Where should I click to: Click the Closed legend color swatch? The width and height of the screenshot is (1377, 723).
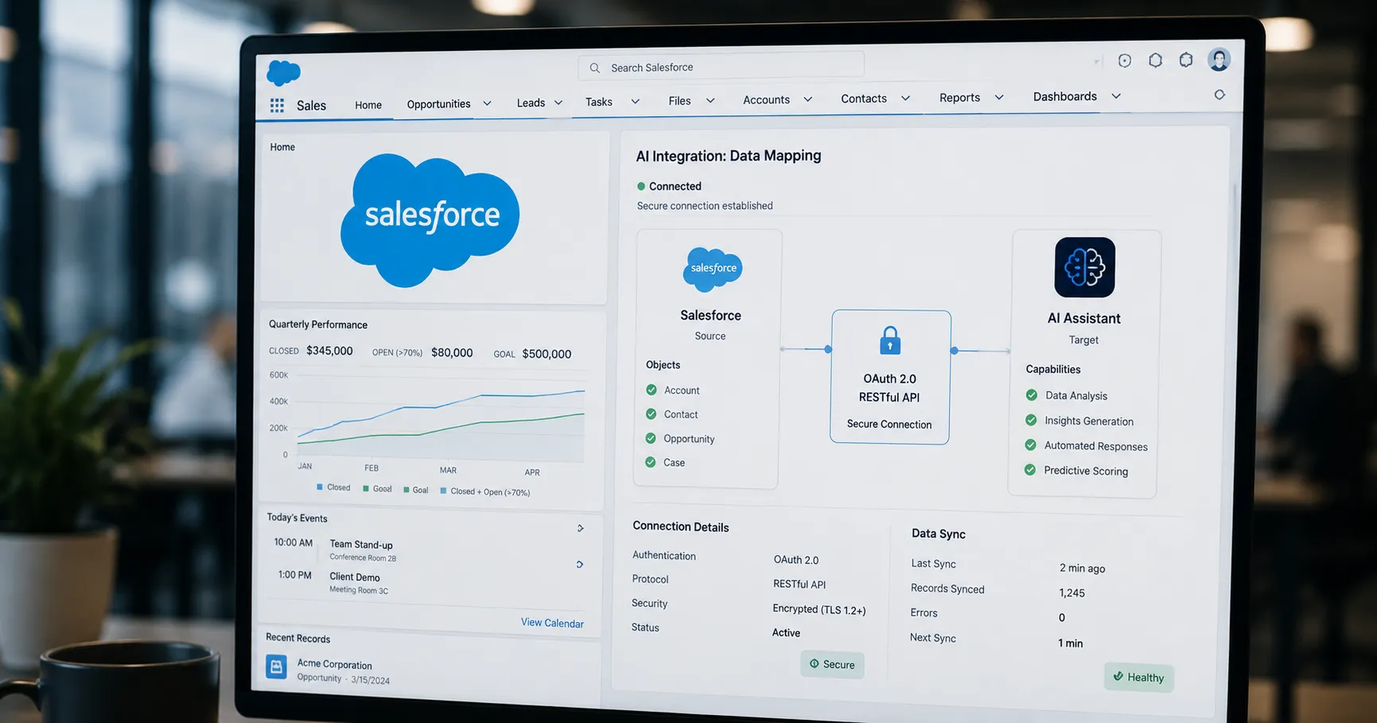point(320,487)
